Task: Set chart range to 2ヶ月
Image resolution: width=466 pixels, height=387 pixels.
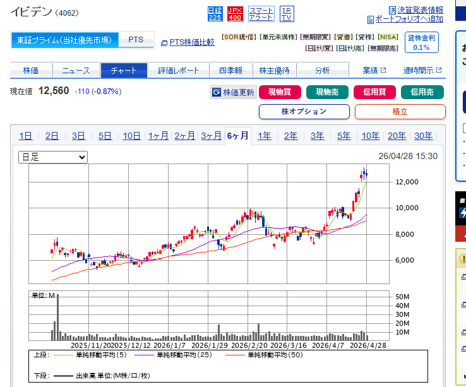Action: [184, 136]
